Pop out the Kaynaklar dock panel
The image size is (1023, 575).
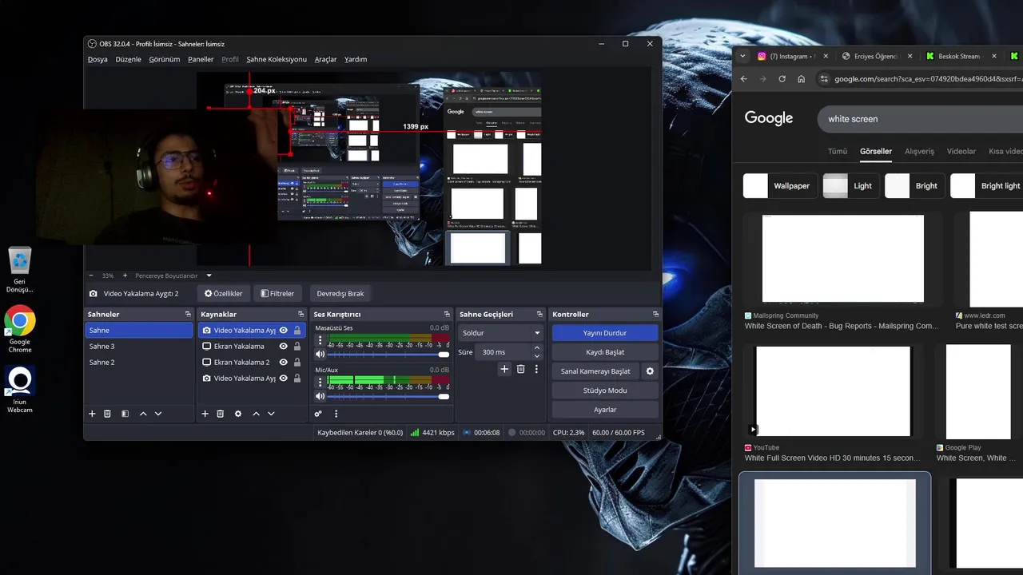click(x=301, y=315)
